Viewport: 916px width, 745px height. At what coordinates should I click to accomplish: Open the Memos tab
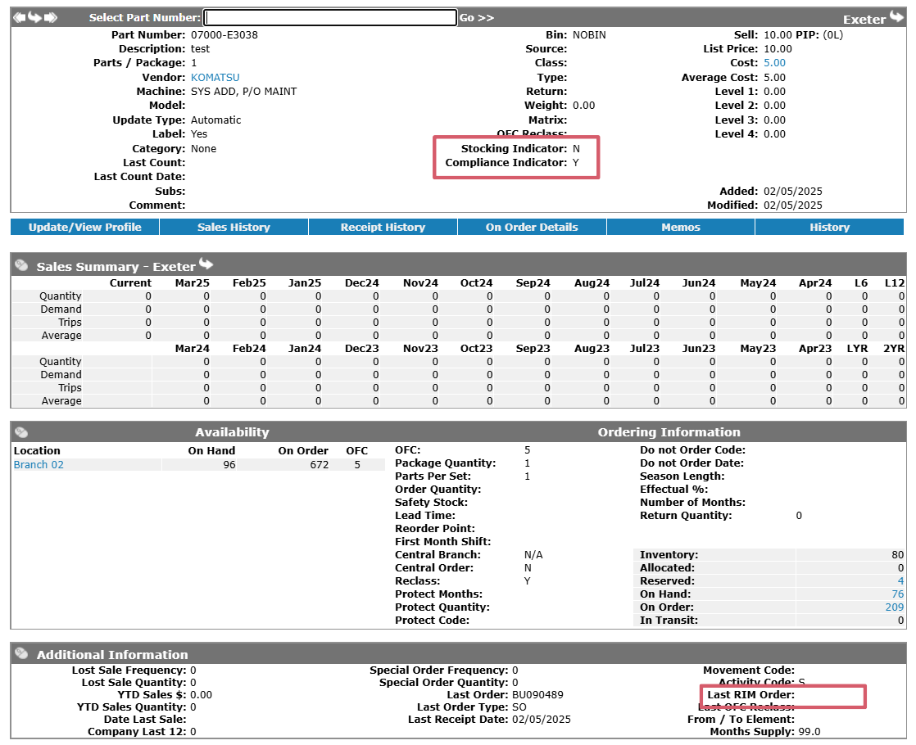click(681, 227)
